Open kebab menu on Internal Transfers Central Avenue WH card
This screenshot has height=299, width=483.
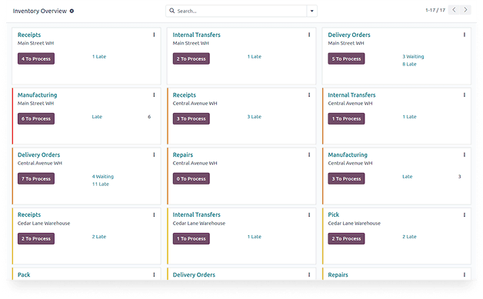(465, 95)
